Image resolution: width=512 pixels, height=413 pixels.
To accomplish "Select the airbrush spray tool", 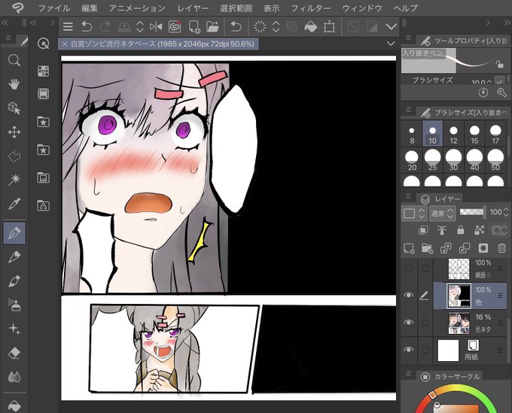I will (14, 305).
